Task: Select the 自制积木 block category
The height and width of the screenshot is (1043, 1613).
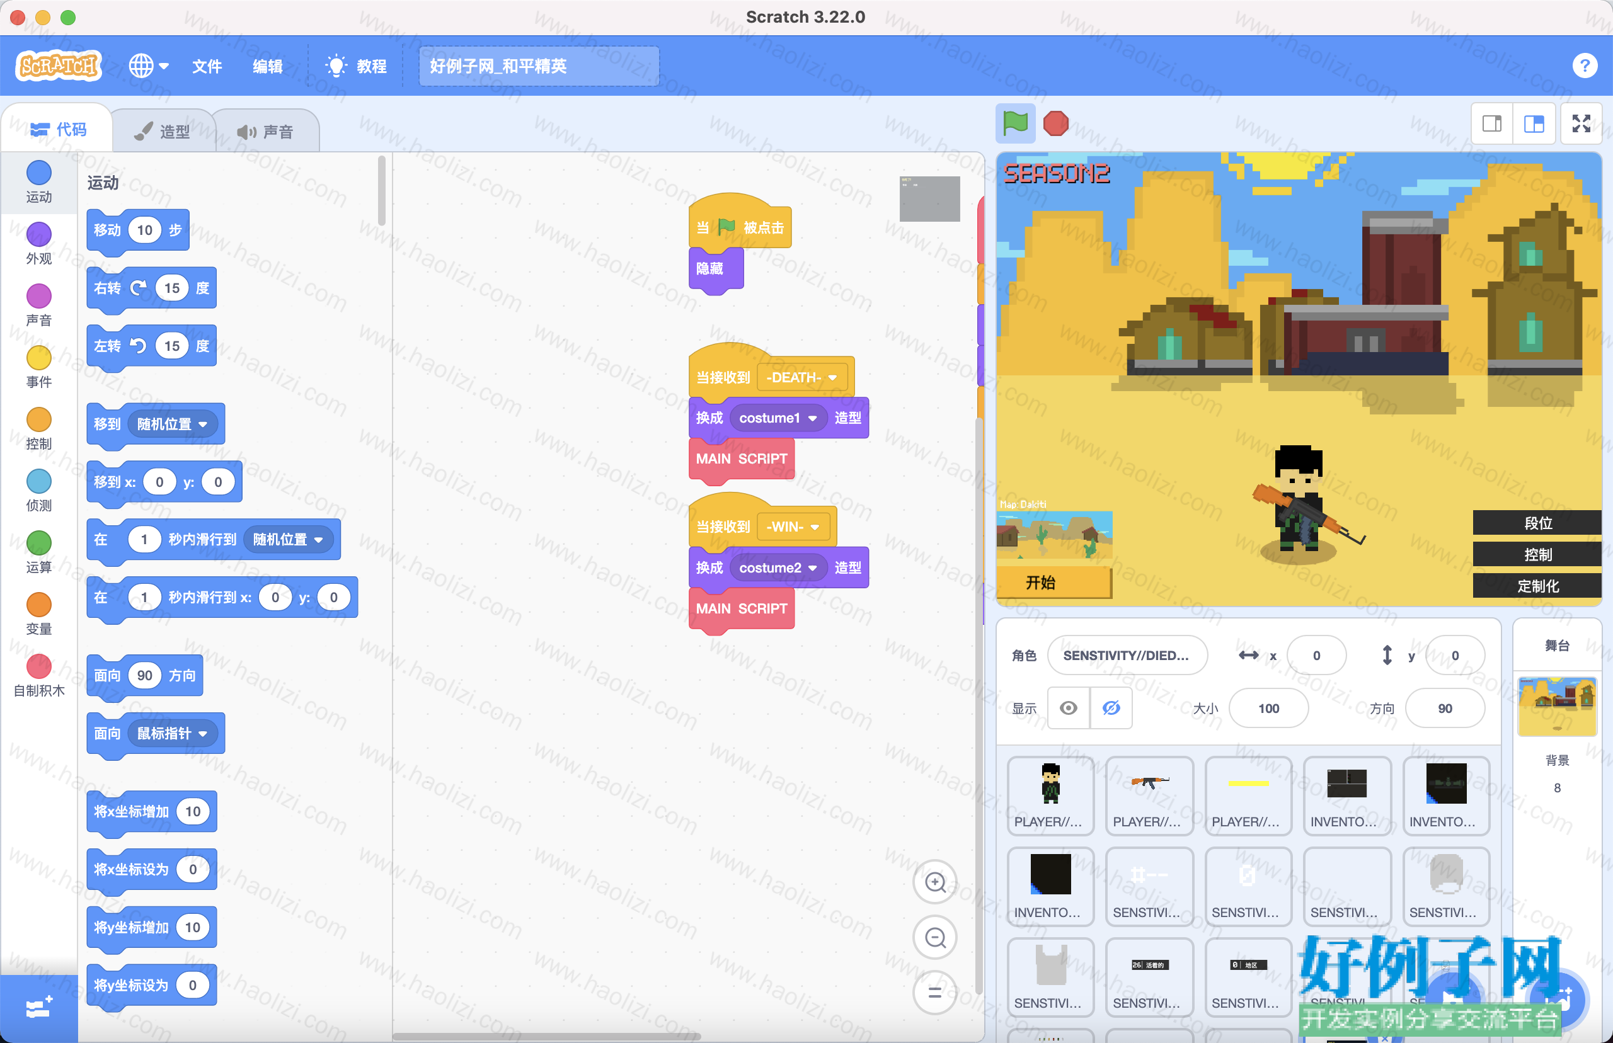Action: click(38, 675)
